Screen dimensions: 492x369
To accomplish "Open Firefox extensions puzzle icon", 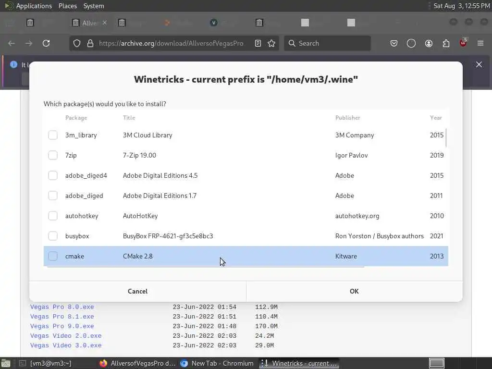I will tap(446, 43).
